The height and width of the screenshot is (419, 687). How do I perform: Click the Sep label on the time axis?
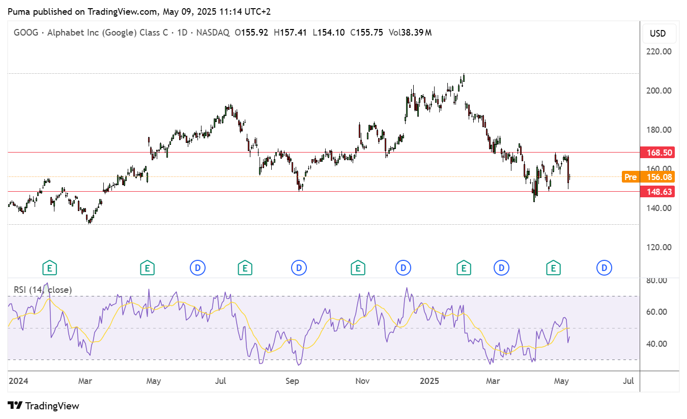292,381
